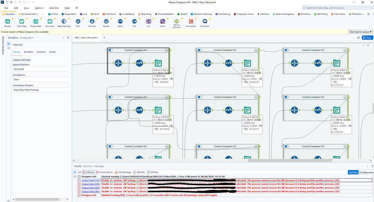Image resolution: width=374 pixels, height=202 pixels.
Task: Open the Options menu
Action: [x=39, y=8]
